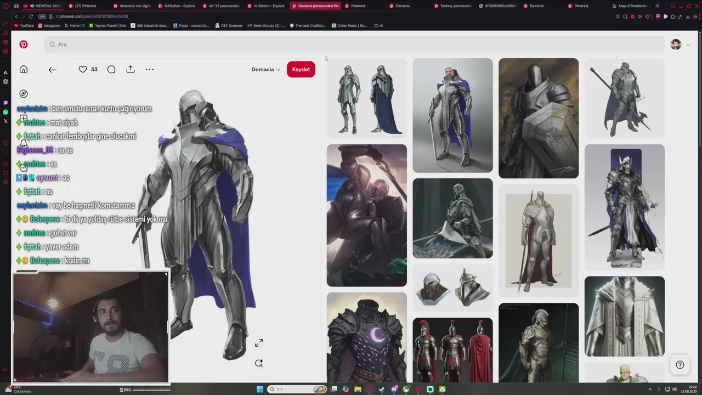
Task: Go back using the pin's left arrow
Action: 52,70
